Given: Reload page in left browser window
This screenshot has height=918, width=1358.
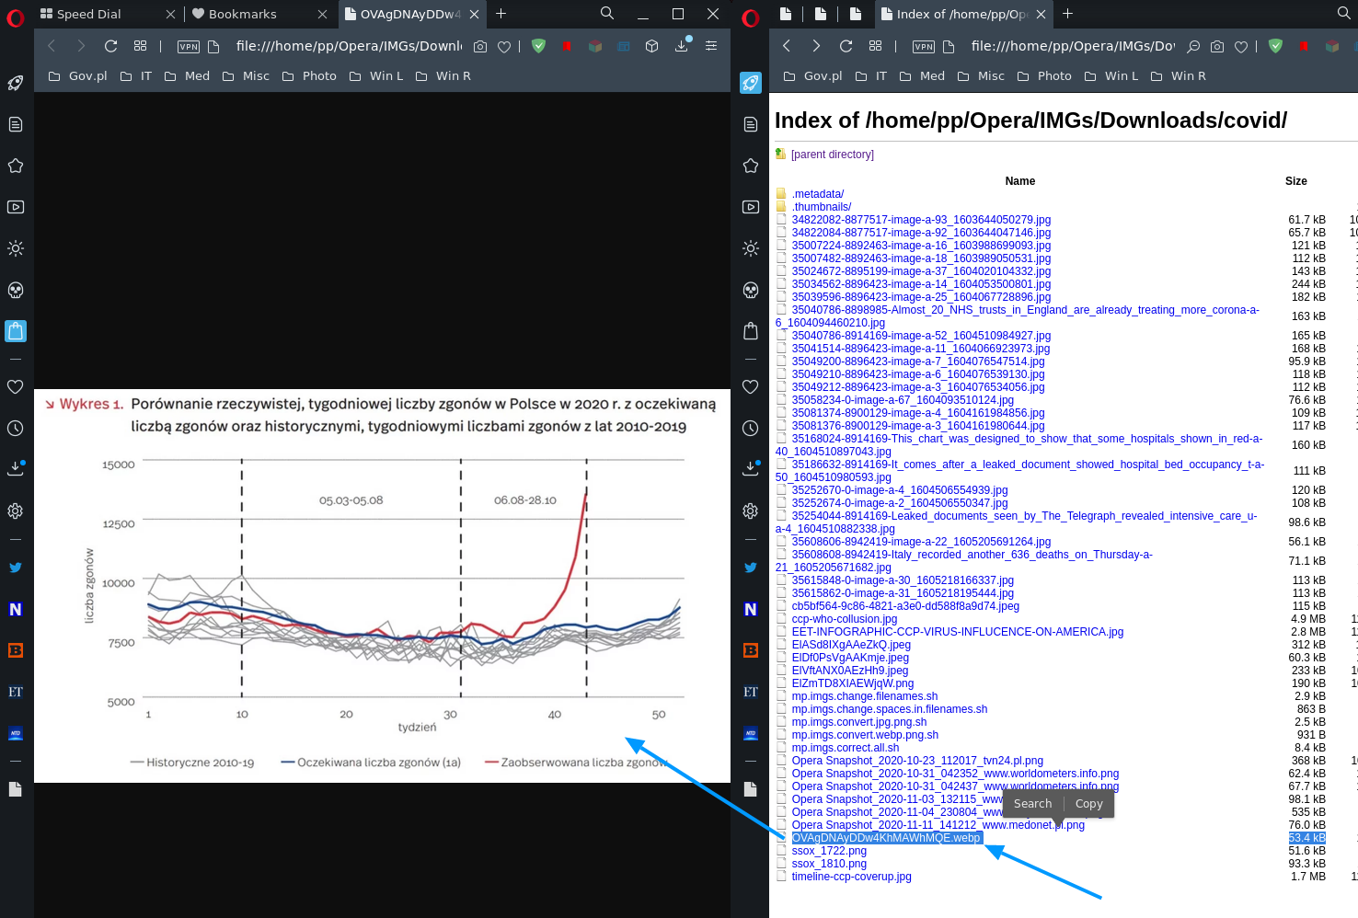Looking at the screenshot, I should (x=110, y=46).
